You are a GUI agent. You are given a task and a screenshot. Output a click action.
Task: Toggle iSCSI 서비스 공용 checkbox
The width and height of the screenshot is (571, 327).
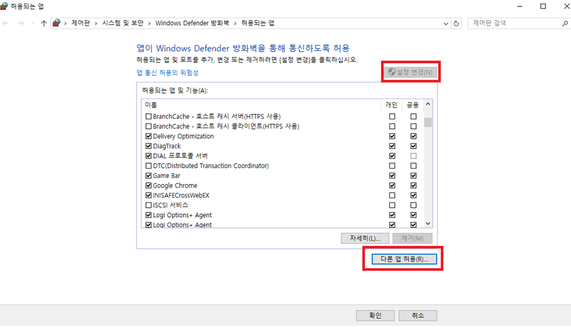click(x=413, y=205)
